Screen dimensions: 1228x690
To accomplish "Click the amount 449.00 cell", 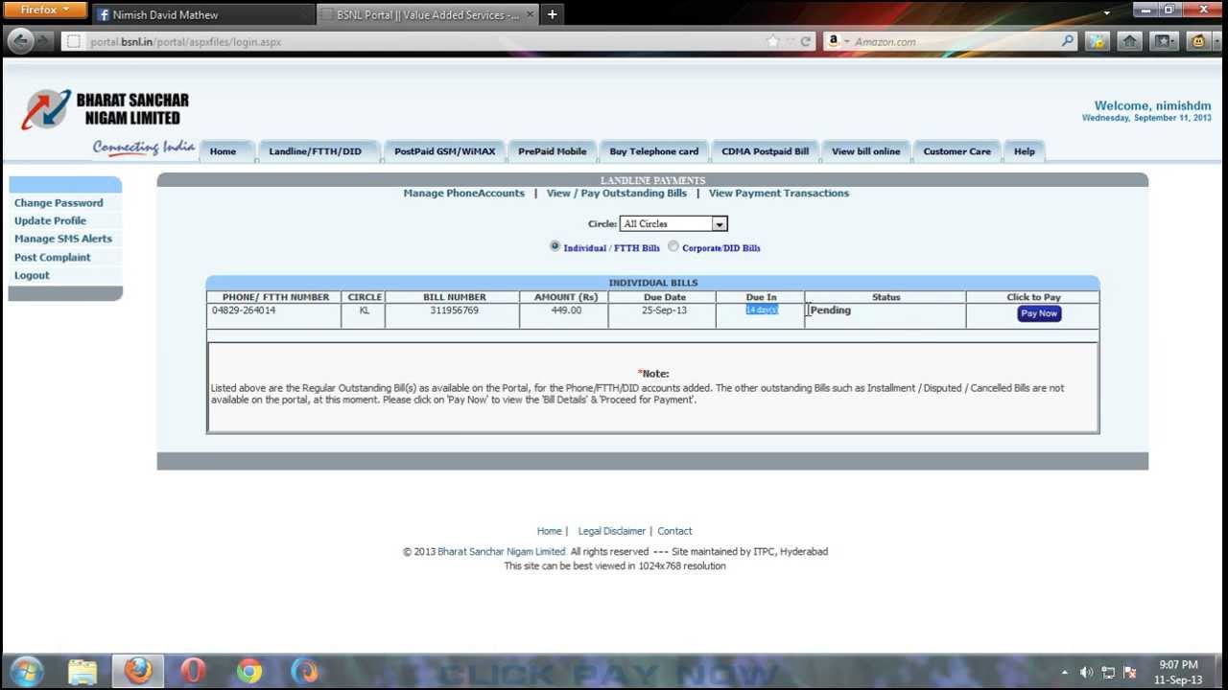I will pos(565,315).
